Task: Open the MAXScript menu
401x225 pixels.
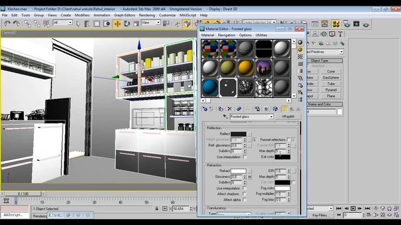Action: [188, 15]
